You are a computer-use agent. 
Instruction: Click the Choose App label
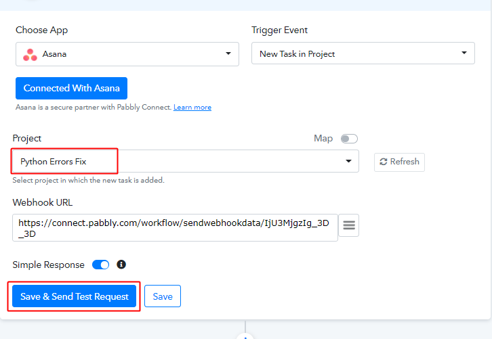pos(42,30)
